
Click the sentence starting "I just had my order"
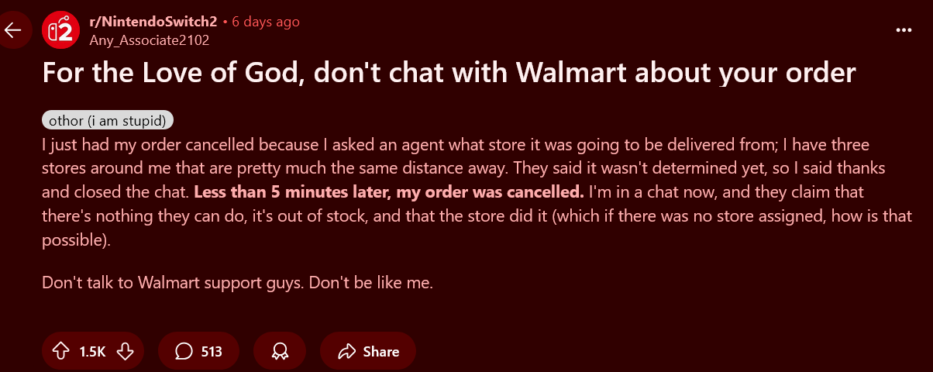(x=232, y=144)
